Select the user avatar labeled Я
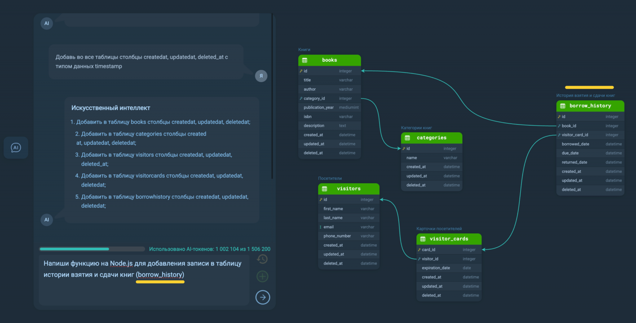Viewport: 636px width, 323px height. 261,76
